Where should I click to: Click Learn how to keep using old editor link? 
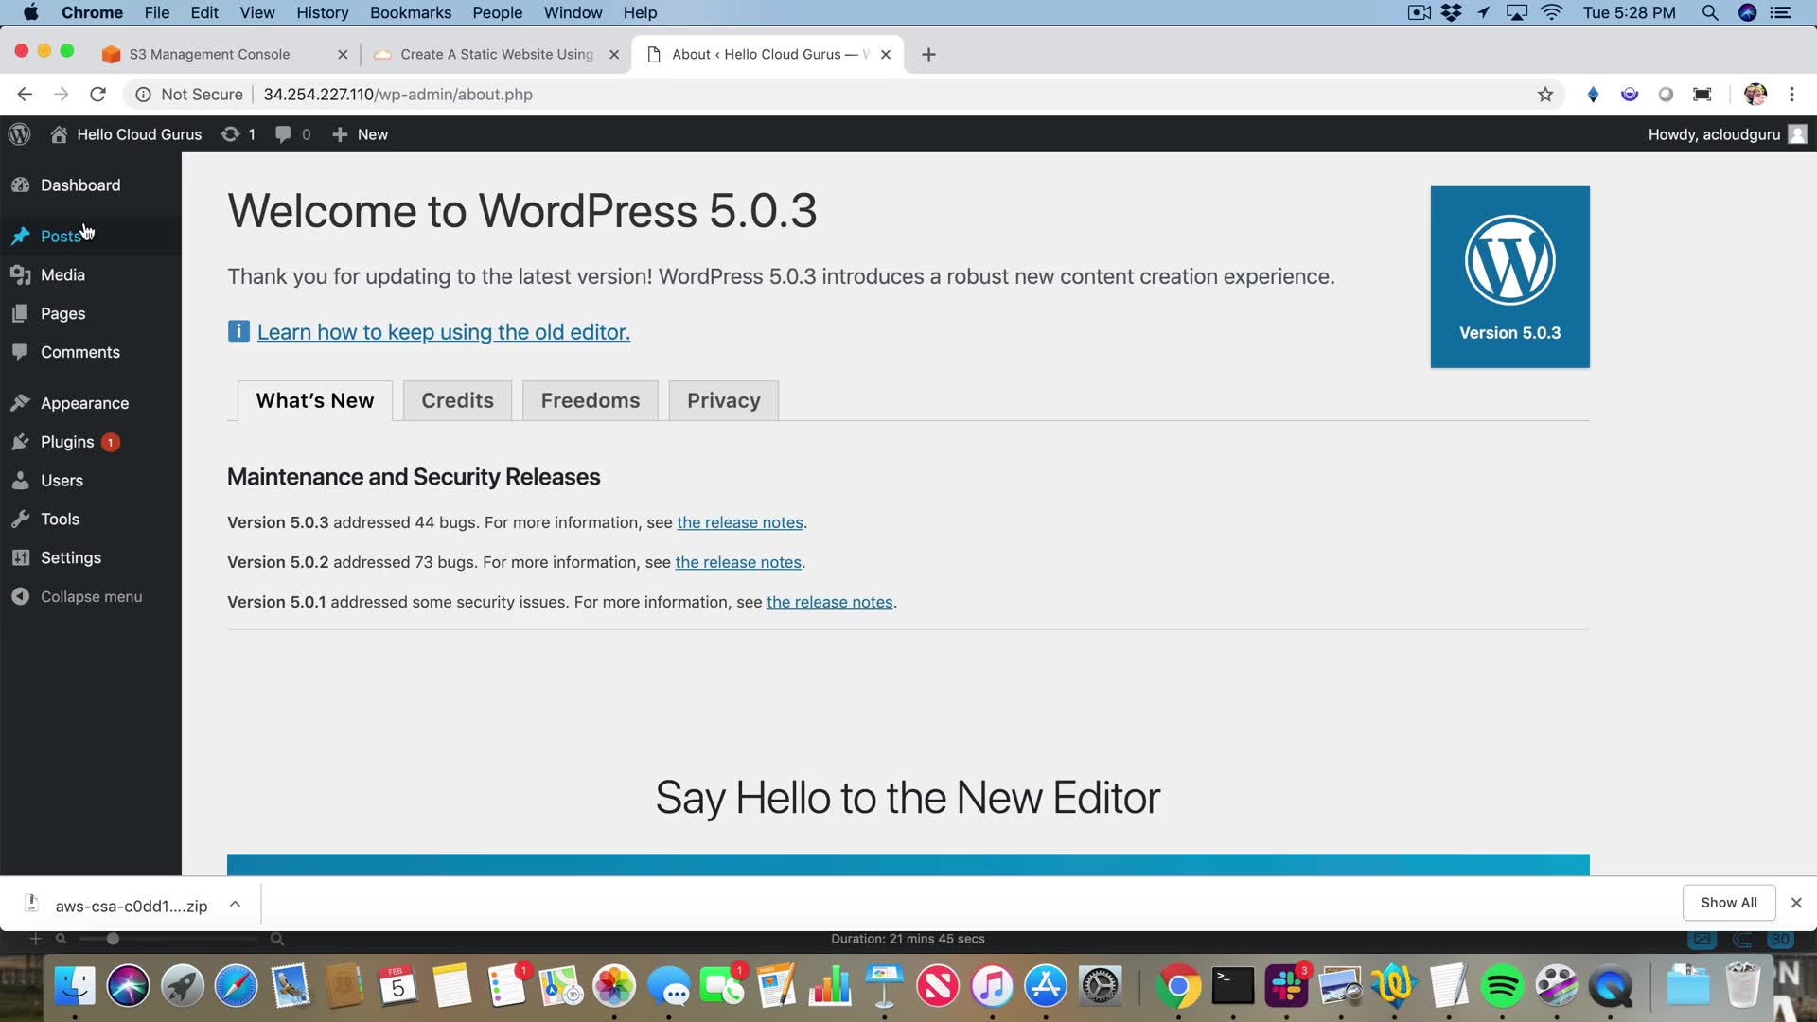(443, 332)
